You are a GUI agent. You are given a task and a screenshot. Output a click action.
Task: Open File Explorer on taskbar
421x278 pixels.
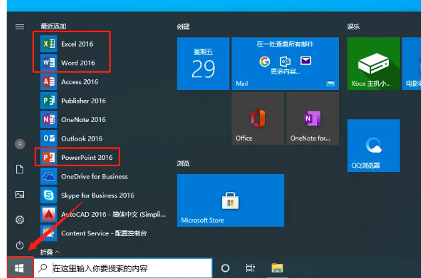click(x=277, y=268)
